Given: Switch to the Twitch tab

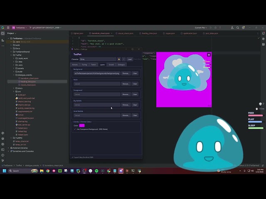Looking at the screenshot, I should [x=94, y=65].
